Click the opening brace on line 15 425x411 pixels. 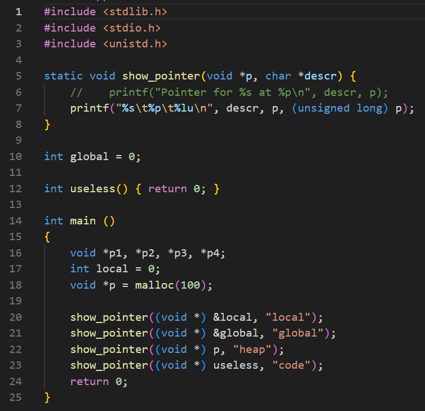tap(47, 237)
